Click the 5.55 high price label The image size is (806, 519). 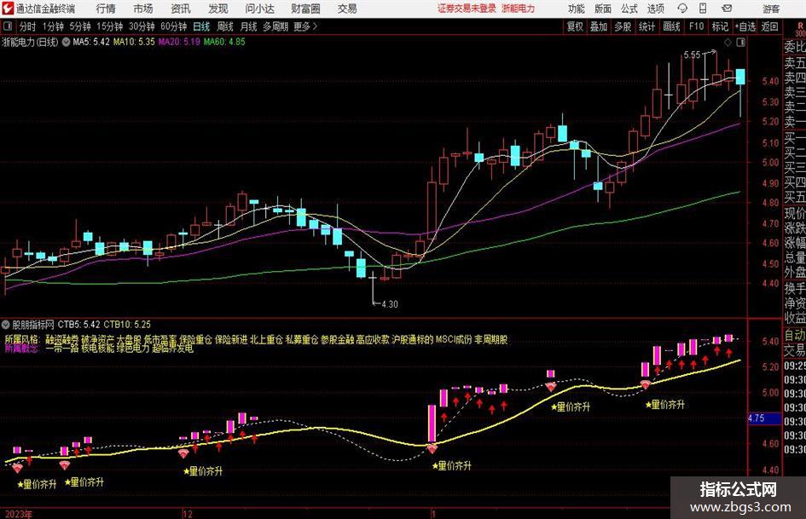[692, 55]
